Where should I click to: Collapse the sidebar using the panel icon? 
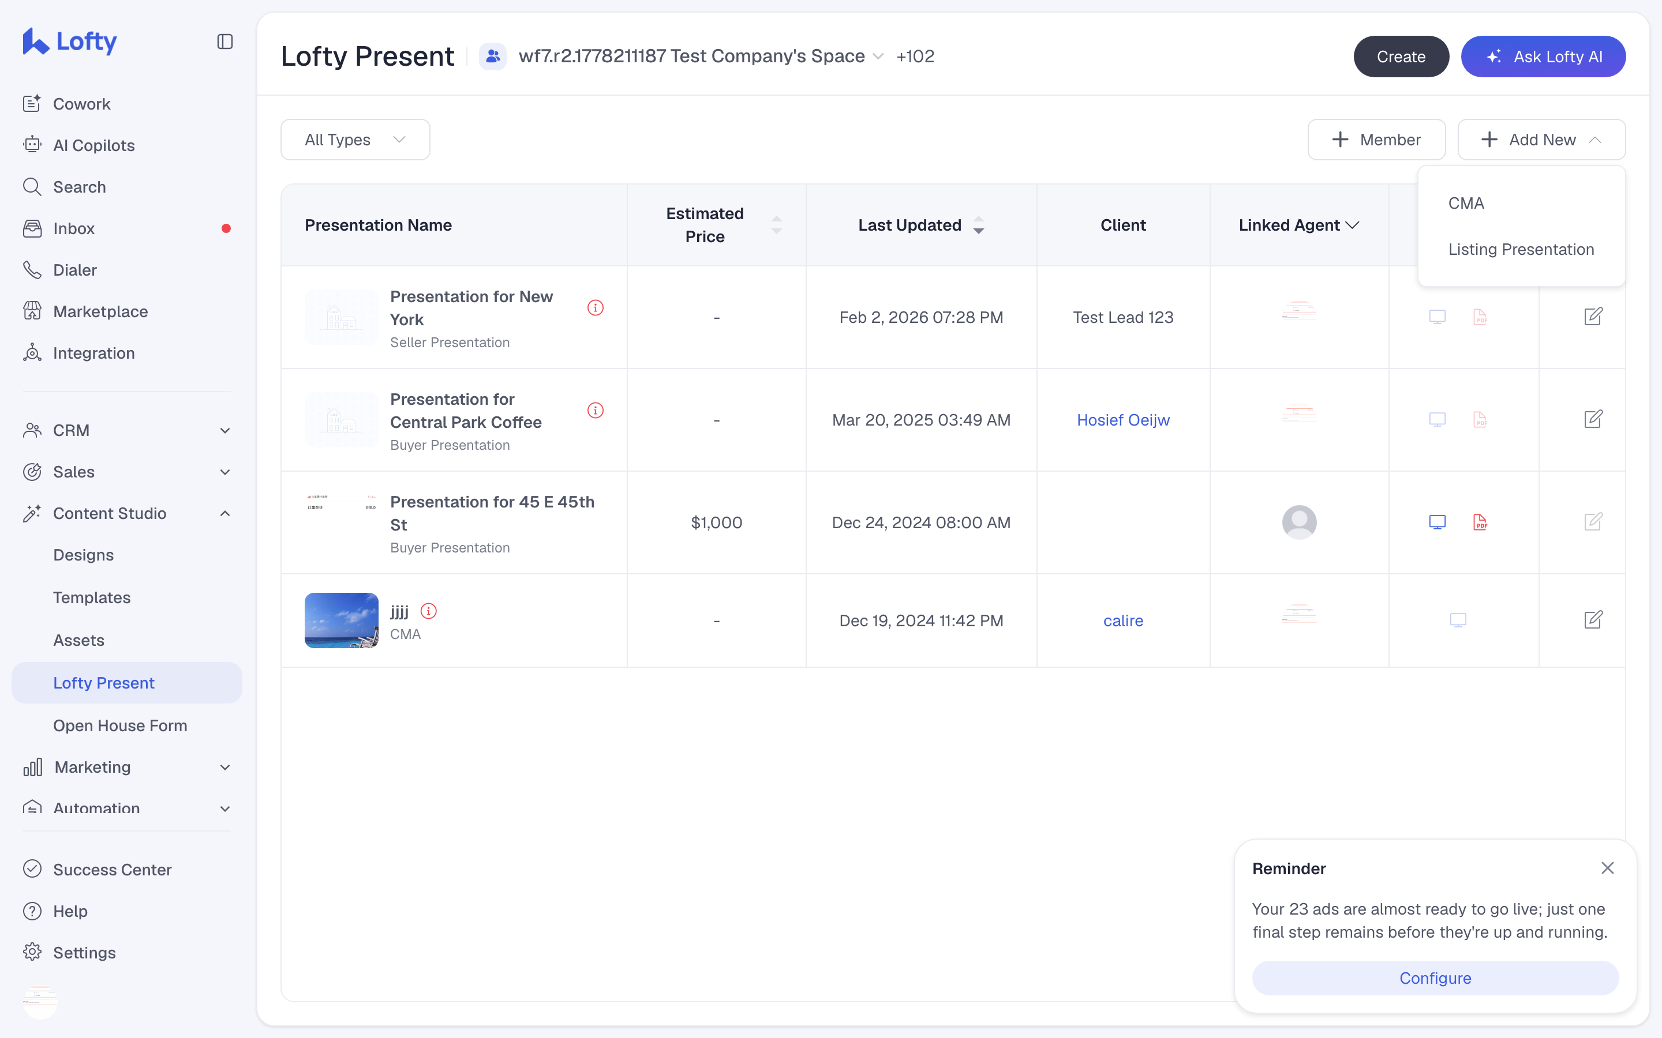pyautogui.click(x=224, y=42)
